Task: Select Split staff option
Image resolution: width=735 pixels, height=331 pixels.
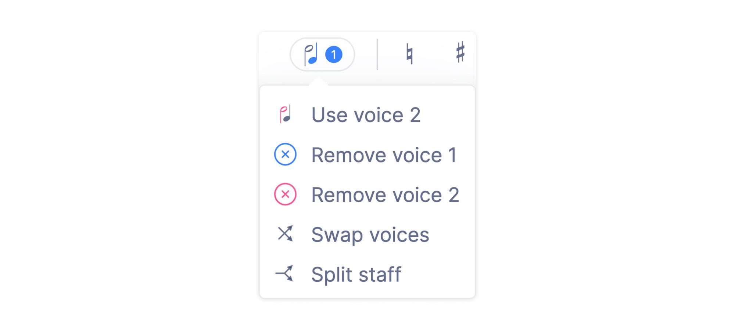Action: point(367,274)
